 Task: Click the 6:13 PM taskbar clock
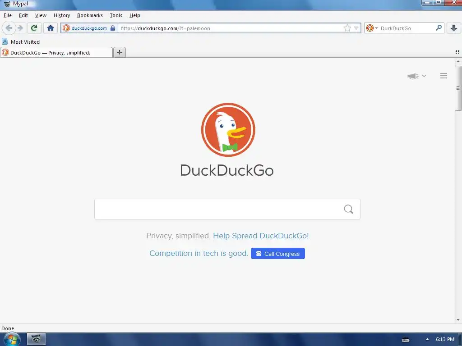(445, 339)
